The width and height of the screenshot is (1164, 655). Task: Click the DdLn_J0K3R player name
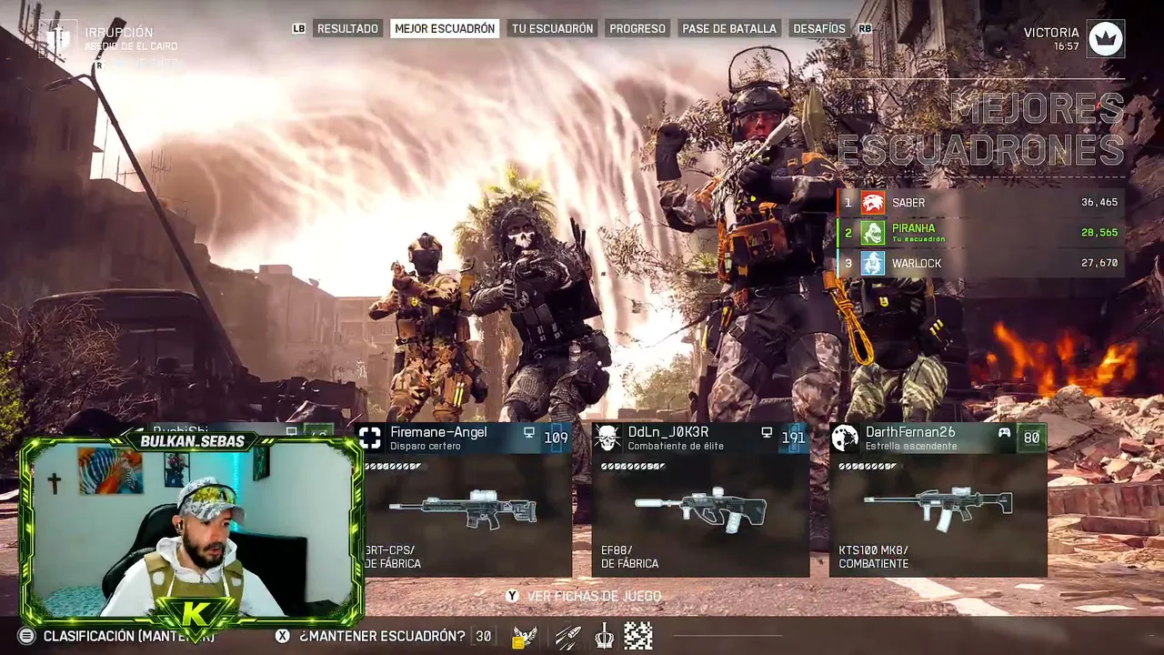click(x=668, y=432)
